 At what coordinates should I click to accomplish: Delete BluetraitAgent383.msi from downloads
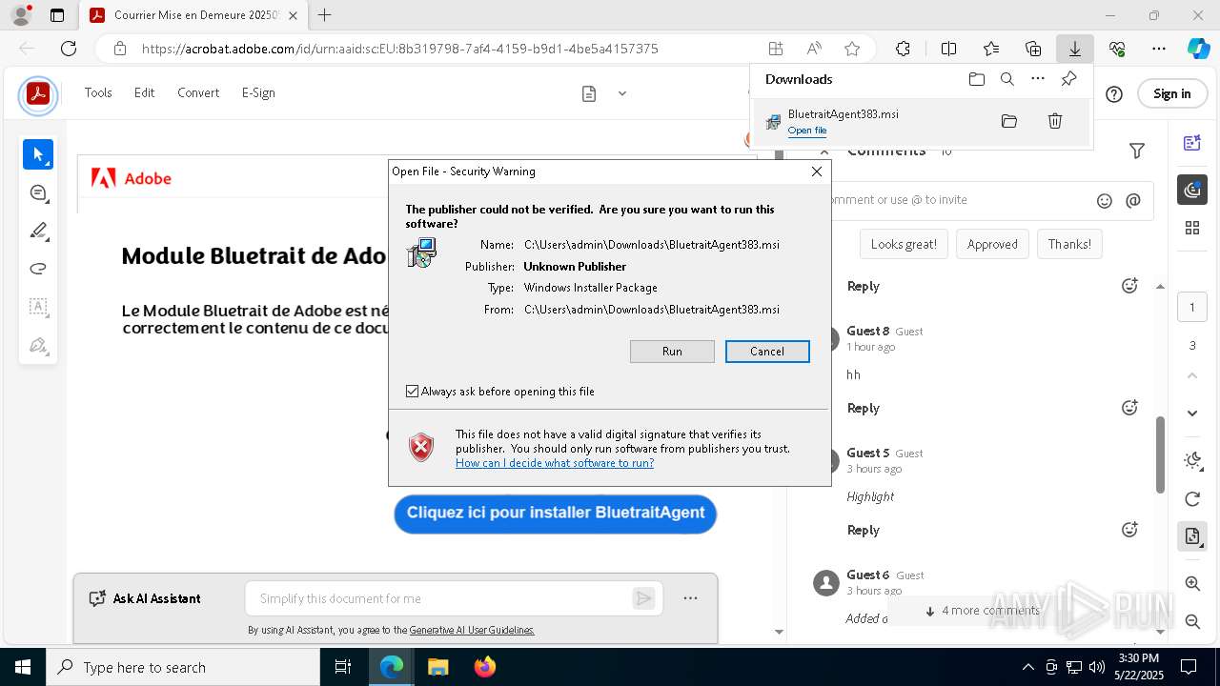1055,121
